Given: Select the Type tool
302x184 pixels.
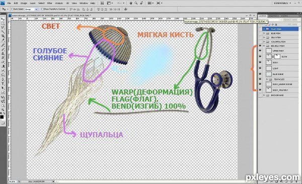Looking at the screenshot, I should point(3,83).
